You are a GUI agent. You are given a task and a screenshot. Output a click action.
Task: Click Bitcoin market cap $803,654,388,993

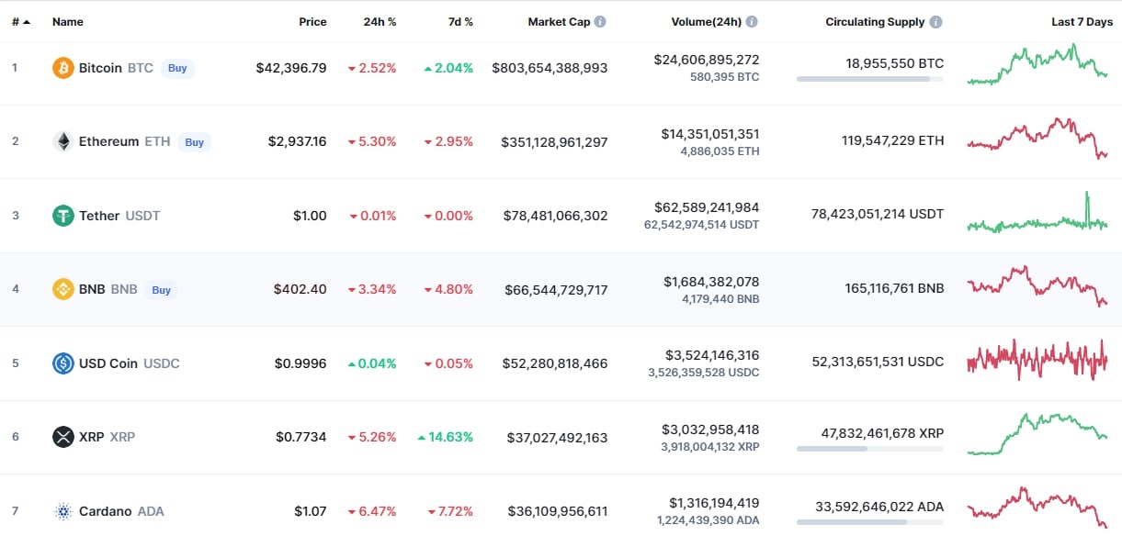pos(550,68)
